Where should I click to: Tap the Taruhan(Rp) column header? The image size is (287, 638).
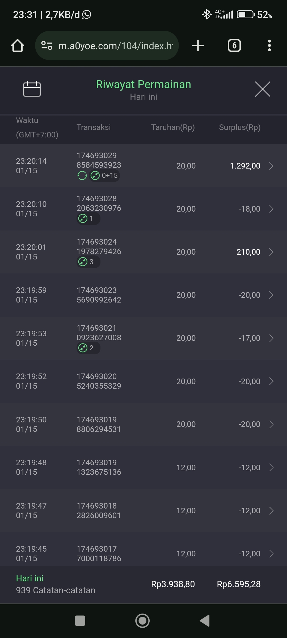coord(173,127)
